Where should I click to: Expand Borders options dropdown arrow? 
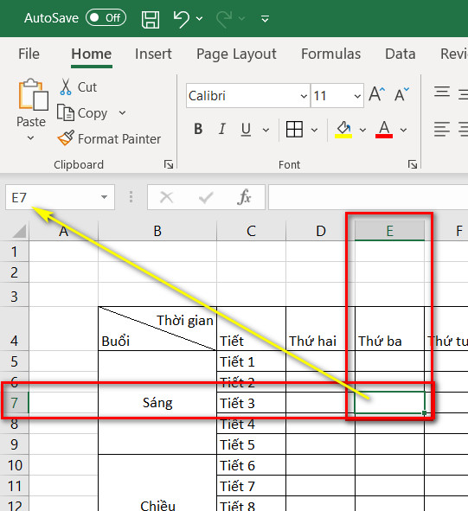[314, 130]
